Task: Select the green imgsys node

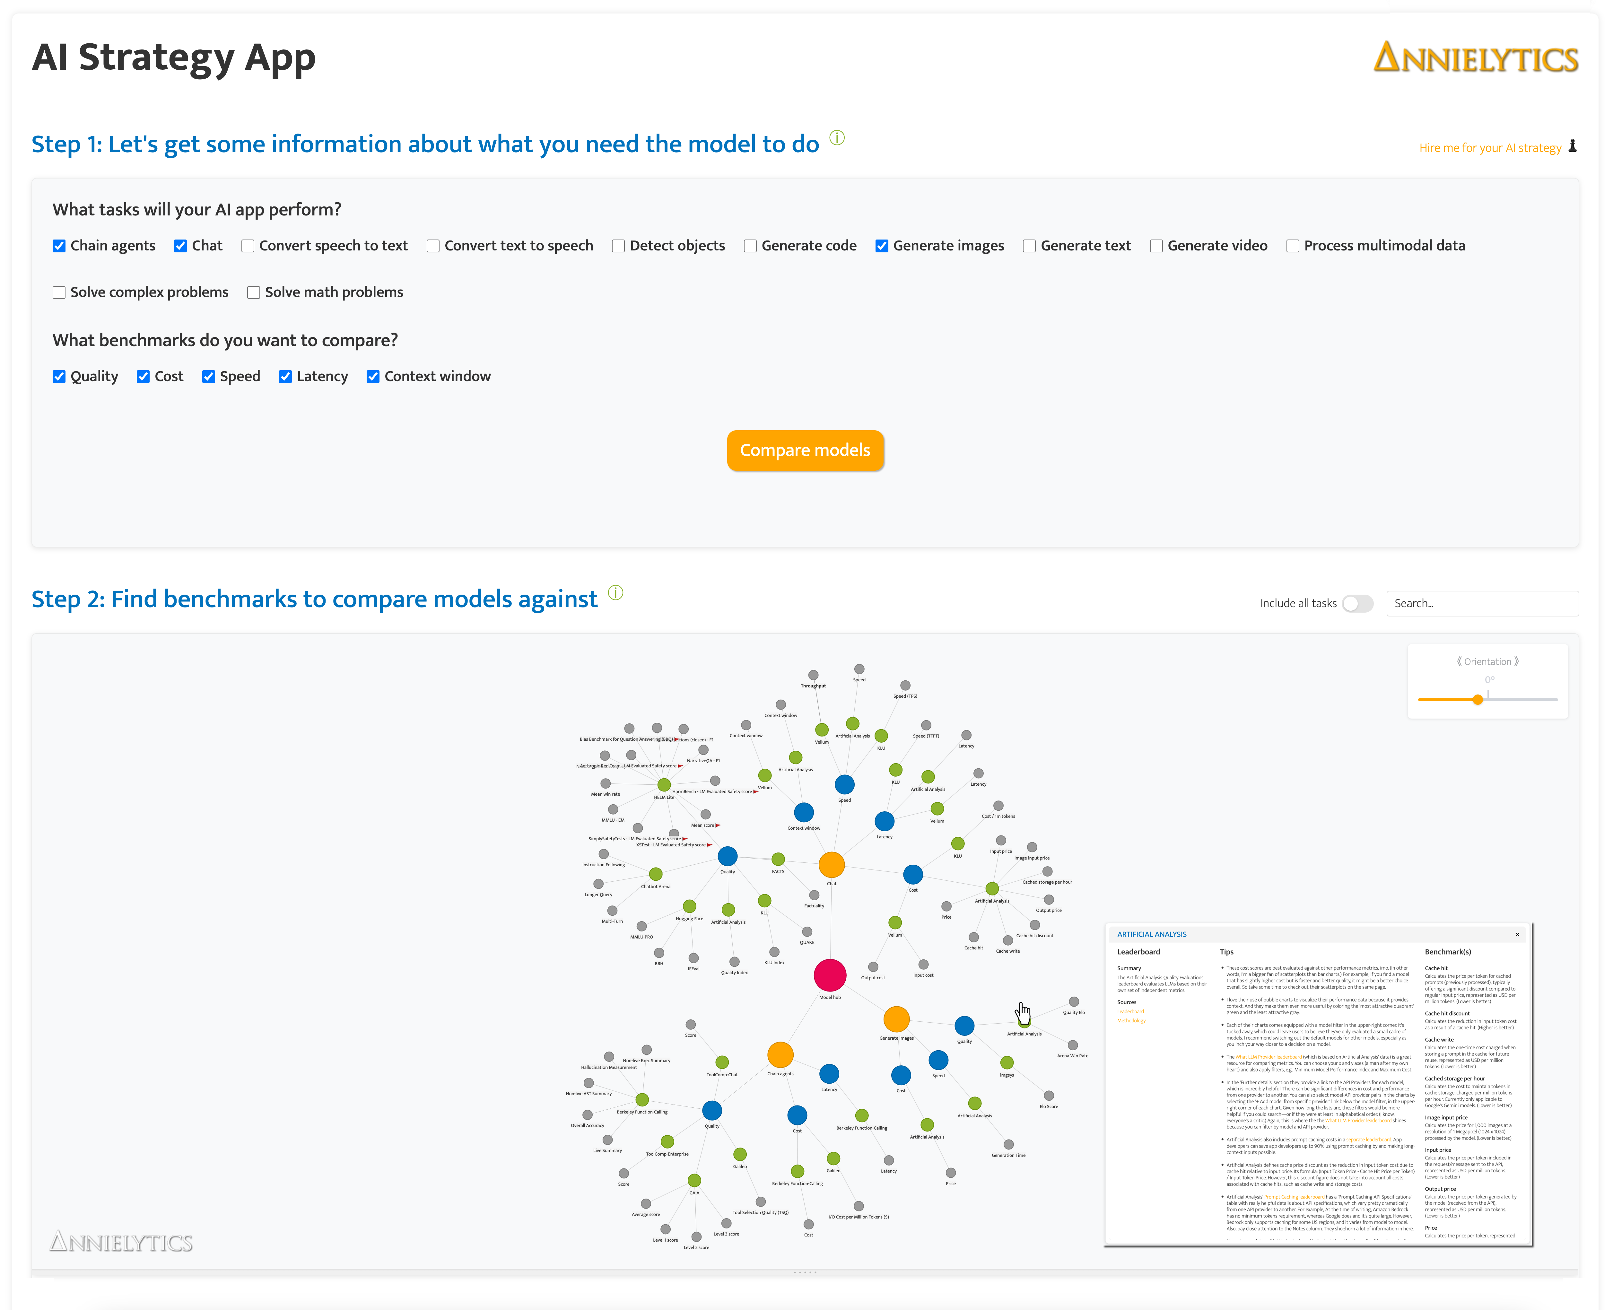Action: (x=1007, y=1062)
